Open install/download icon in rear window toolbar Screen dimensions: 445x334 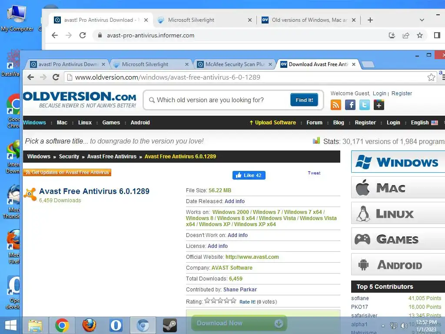[x=392, y=35]
